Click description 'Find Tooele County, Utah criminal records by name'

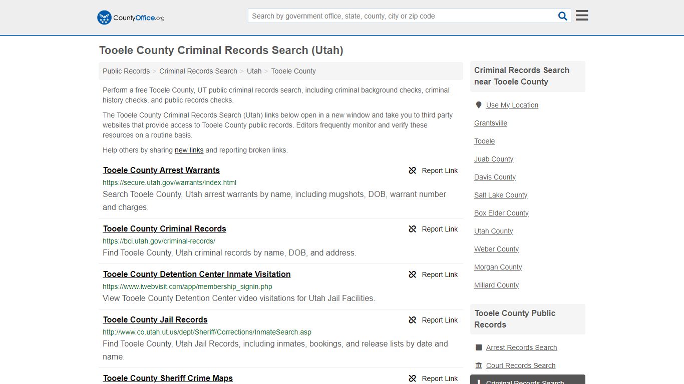point(229,253)
